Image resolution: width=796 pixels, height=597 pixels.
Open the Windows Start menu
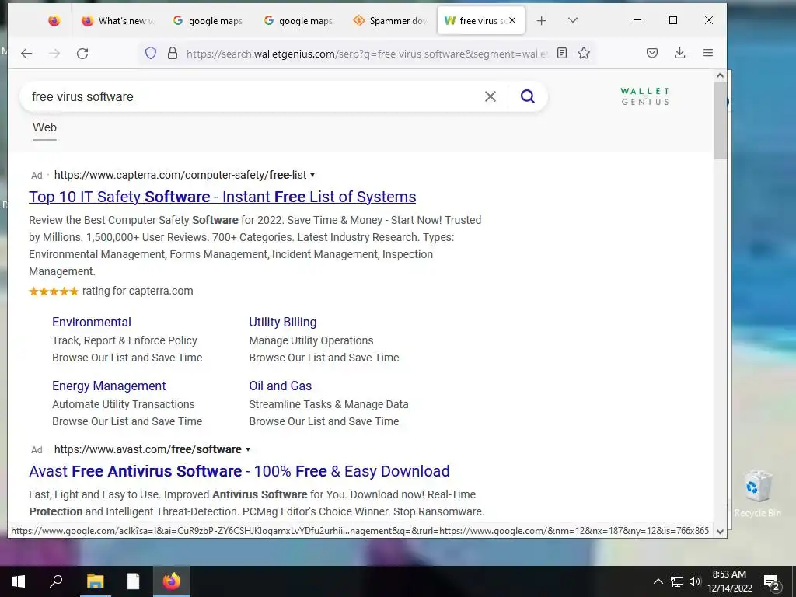(19, 581)
